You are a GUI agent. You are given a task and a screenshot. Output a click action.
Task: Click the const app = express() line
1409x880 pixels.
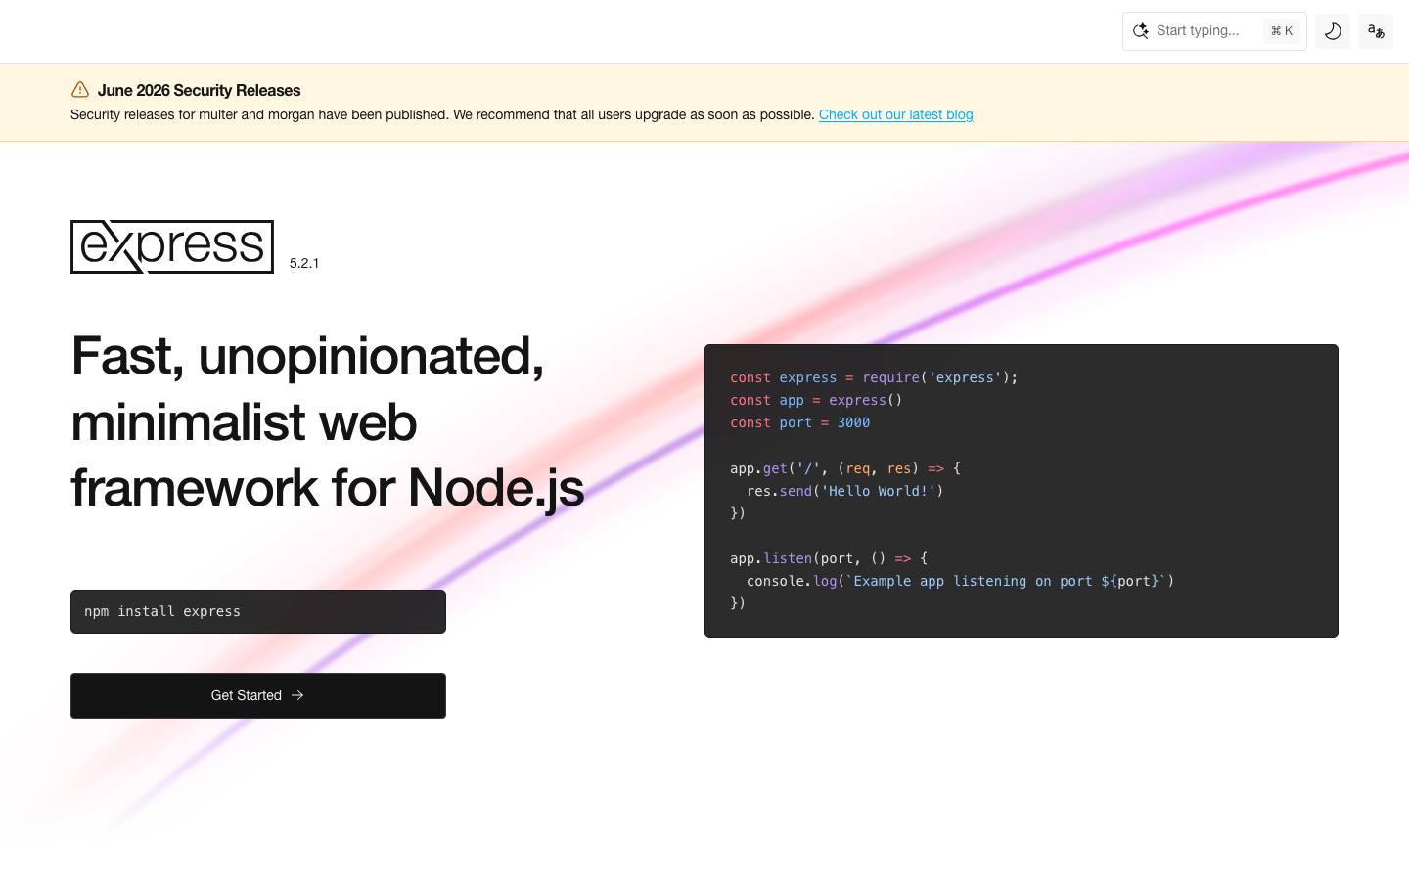click(x=816, y=400)
